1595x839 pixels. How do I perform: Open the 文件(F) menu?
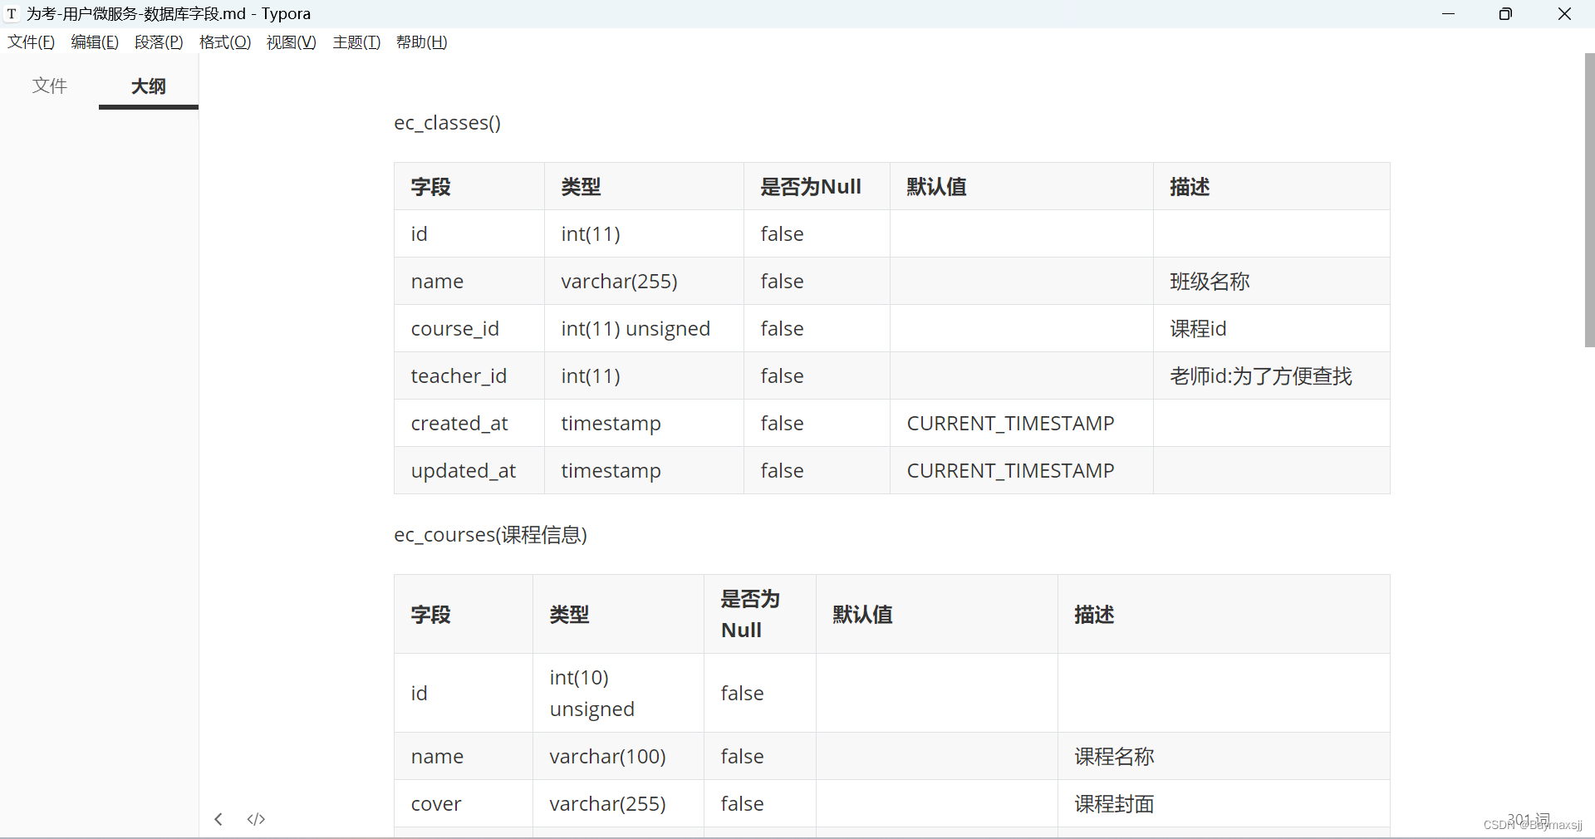[x=31, y=42]
